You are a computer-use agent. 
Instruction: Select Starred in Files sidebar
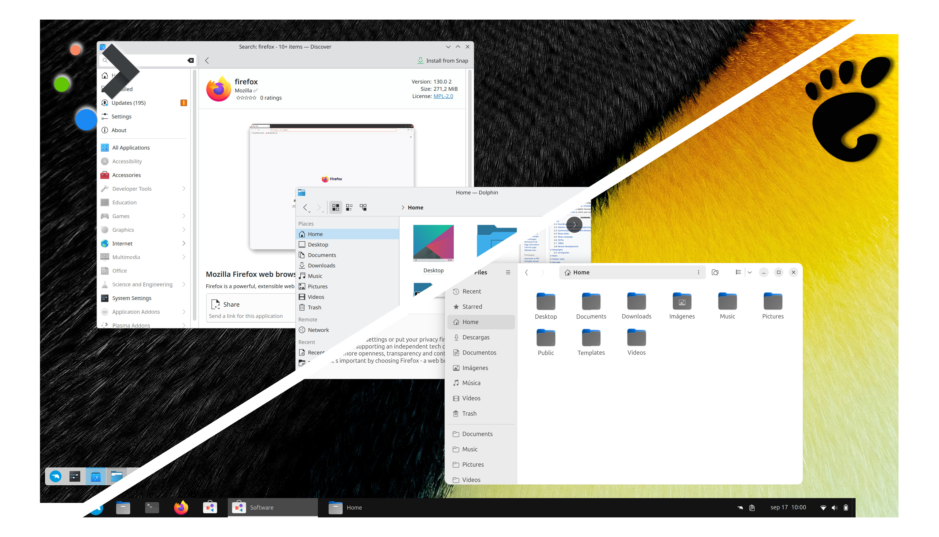coord(472,306)
